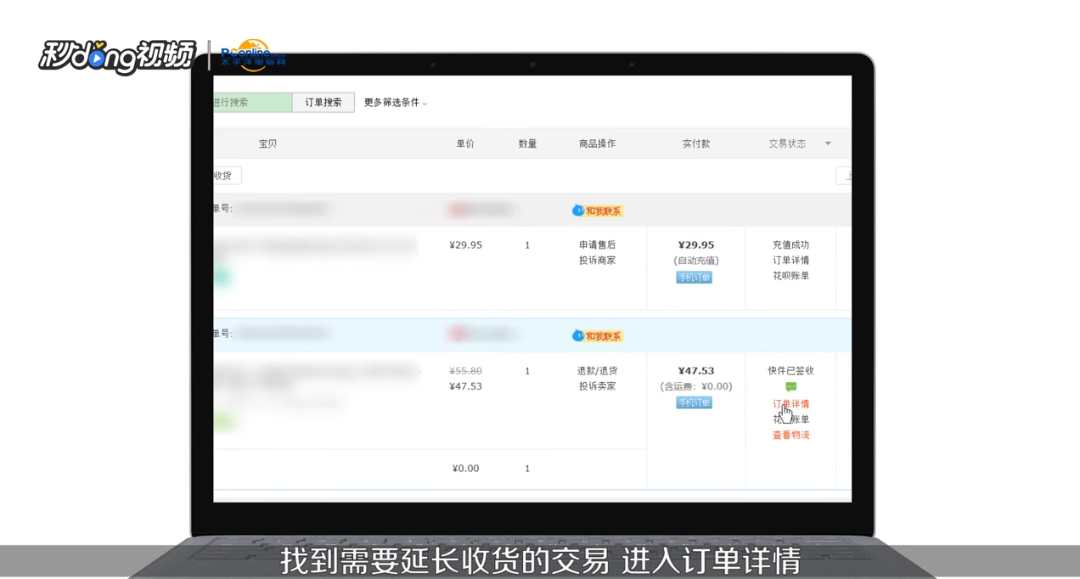Click the 充值成功 status text

(x=791, y=245)
